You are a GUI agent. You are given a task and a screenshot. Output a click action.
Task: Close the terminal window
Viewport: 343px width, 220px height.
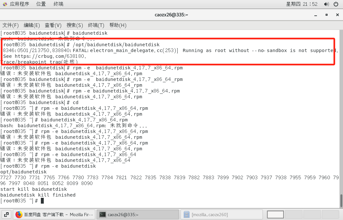(338, 15)
